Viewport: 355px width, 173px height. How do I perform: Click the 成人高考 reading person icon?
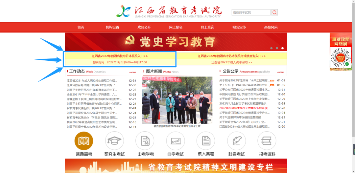point(205,141)
